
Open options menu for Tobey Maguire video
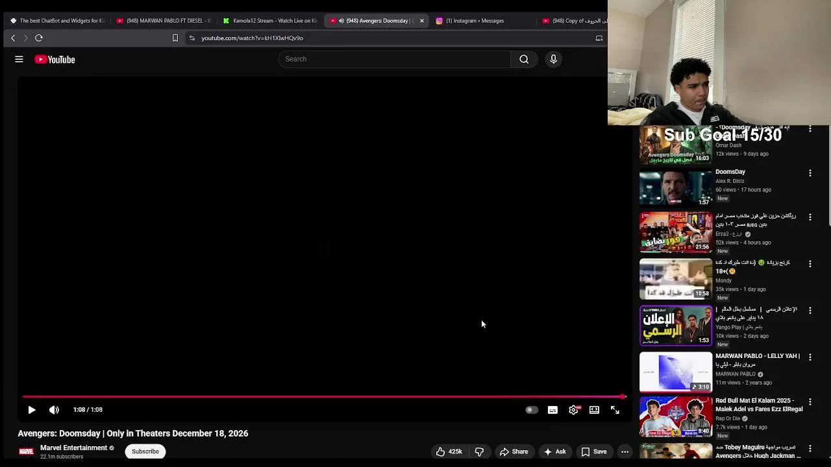pos(810,448)
